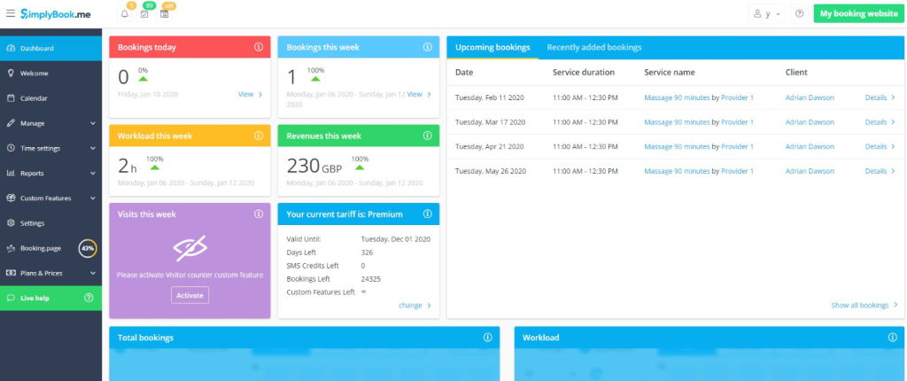
Task: Click info icon on Bookings today card
Action: click(259, 47)
